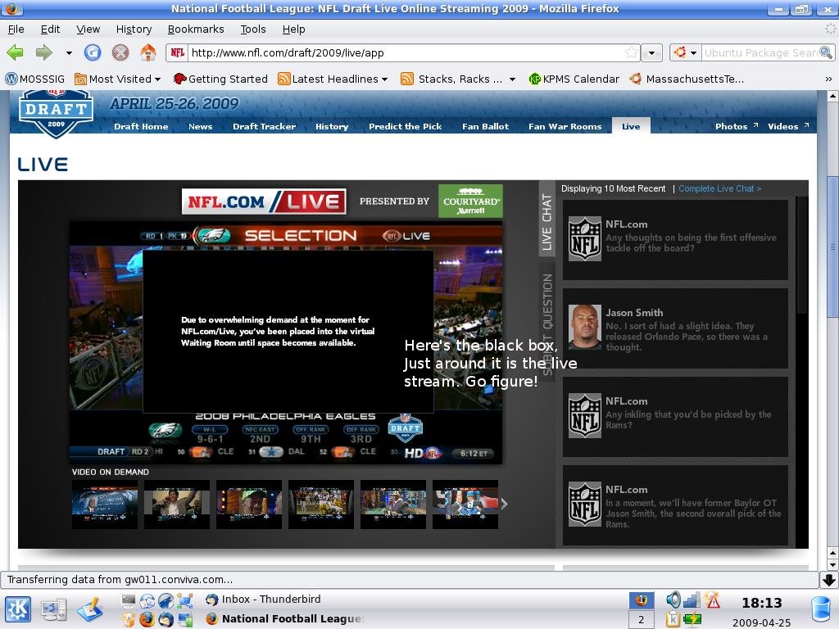839x629 pixels.
Task: Open the desktop settings pencil icon in the panel
Action: (x=90, y=609)
